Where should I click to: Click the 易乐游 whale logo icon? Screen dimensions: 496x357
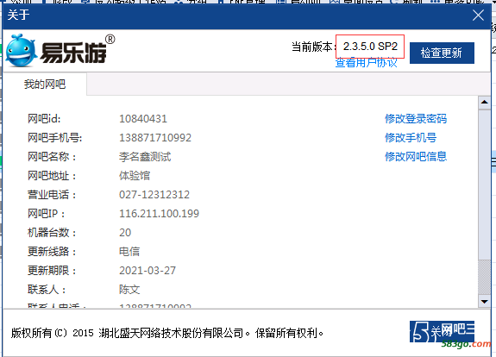click(x=21, y=51)
